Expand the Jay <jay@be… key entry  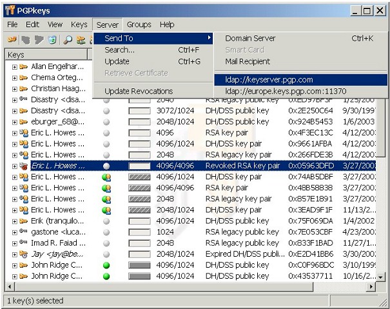tap(15, 254)
